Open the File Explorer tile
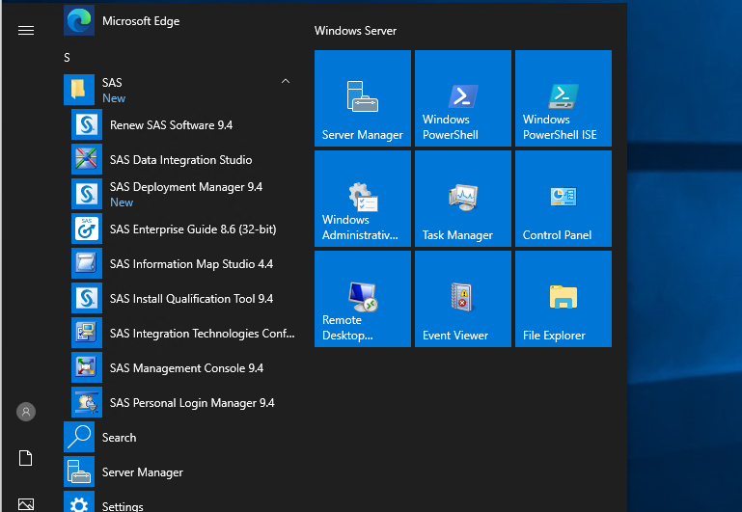The image size is (742, 512). [563, 299]
